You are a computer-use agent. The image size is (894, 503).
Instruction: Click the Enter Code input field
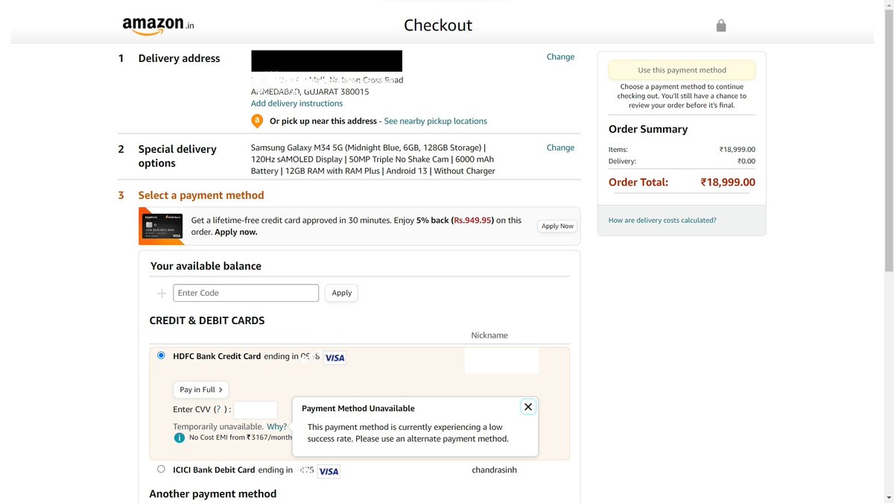tap(246, 293)
